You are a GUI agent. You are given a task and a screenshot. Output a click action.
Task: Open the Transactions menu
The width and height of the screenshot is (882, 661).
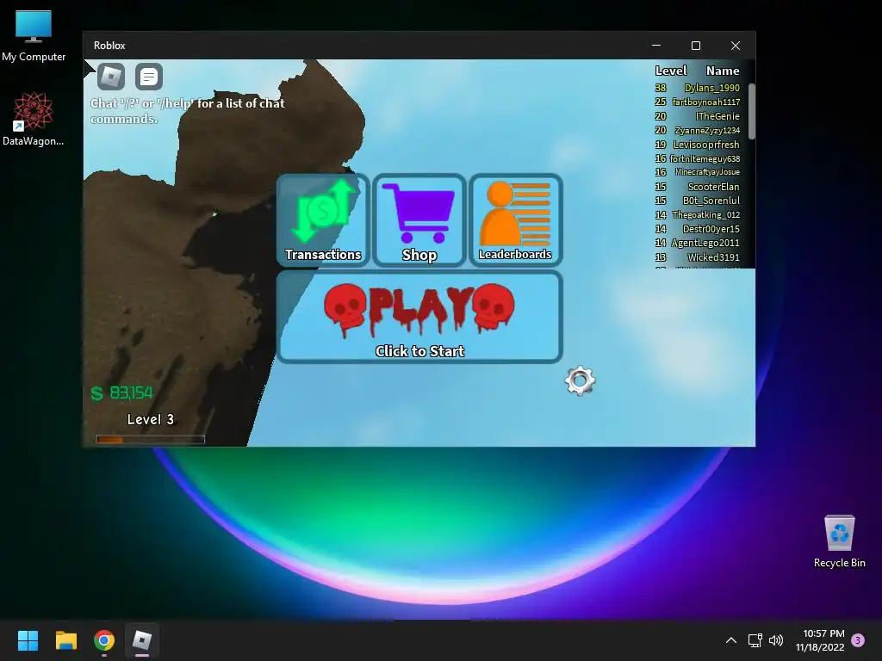pos(323,219)
